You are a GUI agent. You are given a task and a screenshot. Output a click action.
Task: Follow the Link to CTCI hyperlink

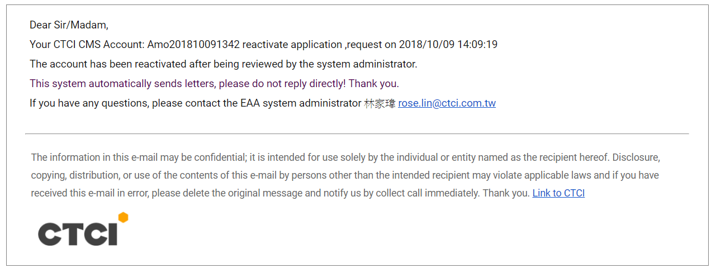click(558, 193)
